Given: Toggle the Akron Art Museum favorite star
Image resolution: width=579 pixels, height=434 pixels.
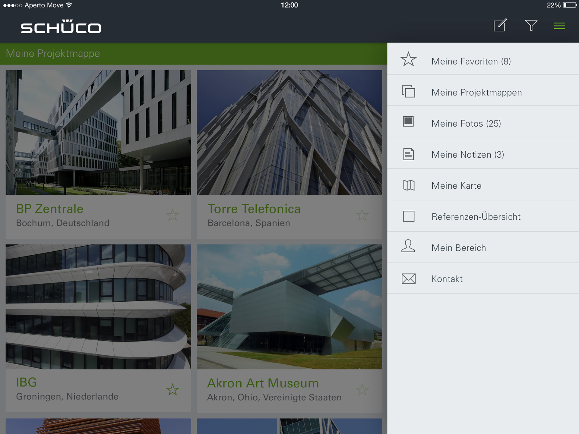Looking at the screenshot, I should point(362,389).
